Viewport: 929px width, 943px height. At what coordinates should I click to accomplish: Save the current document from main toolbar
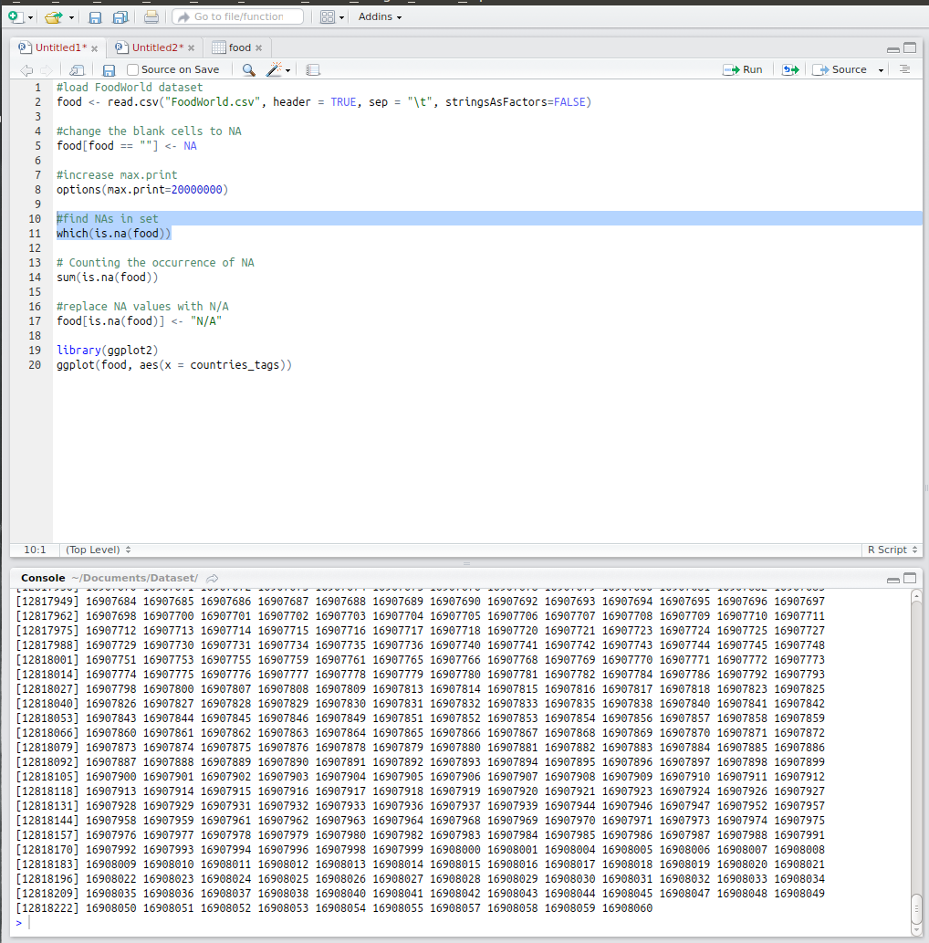95,17
